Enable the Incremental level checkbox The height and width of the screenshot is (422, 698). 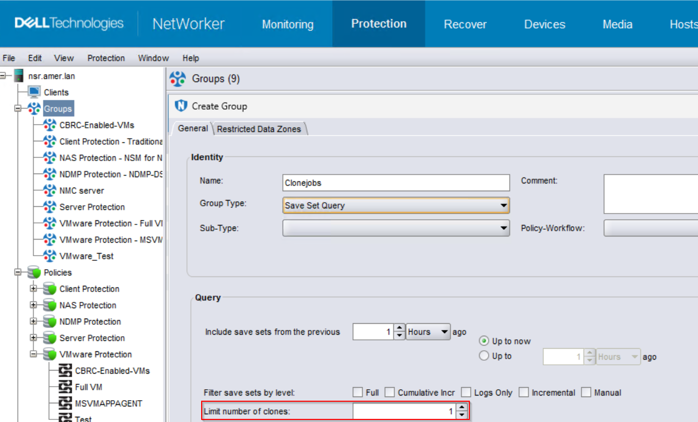pos(524,392)
